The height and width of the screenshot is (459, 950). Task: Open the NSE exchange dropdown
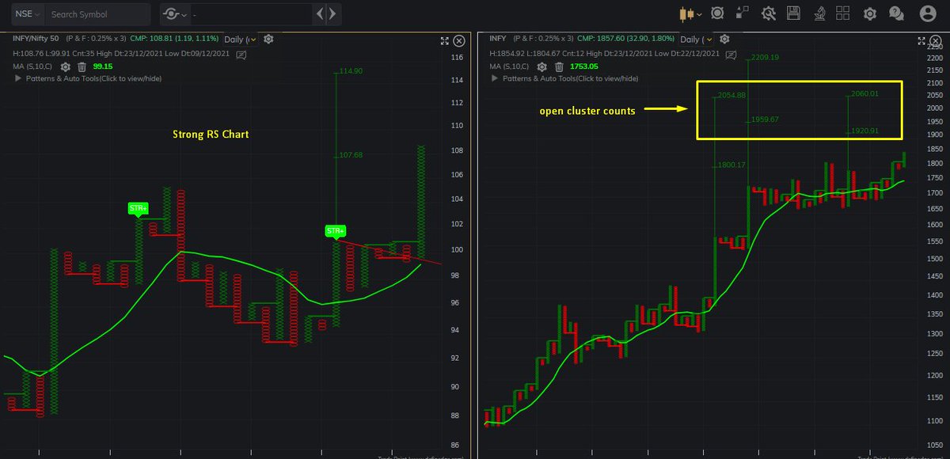[28, 13]
